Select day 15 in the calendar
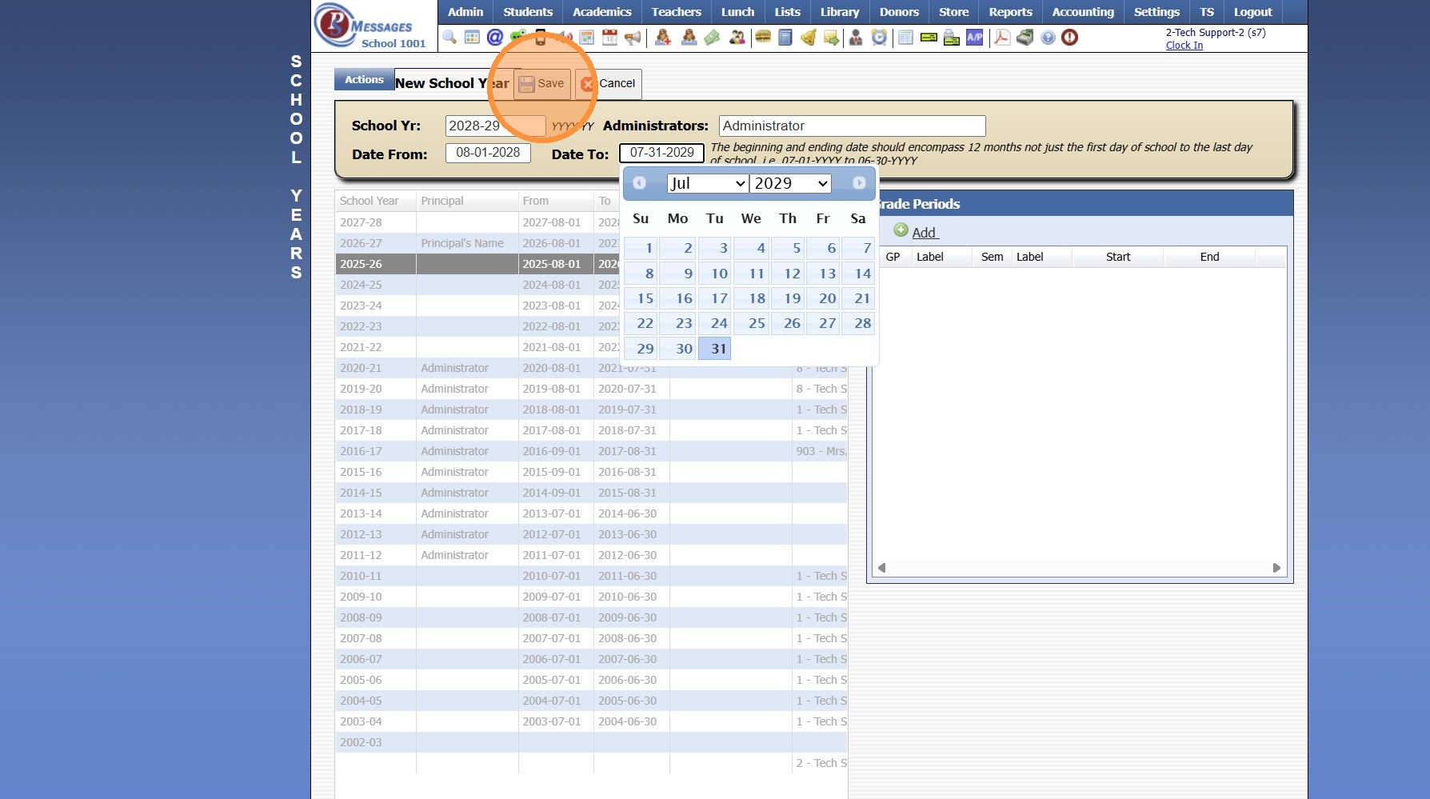The height and width of the screenshot is (799, 1430). tap(645, 298)
